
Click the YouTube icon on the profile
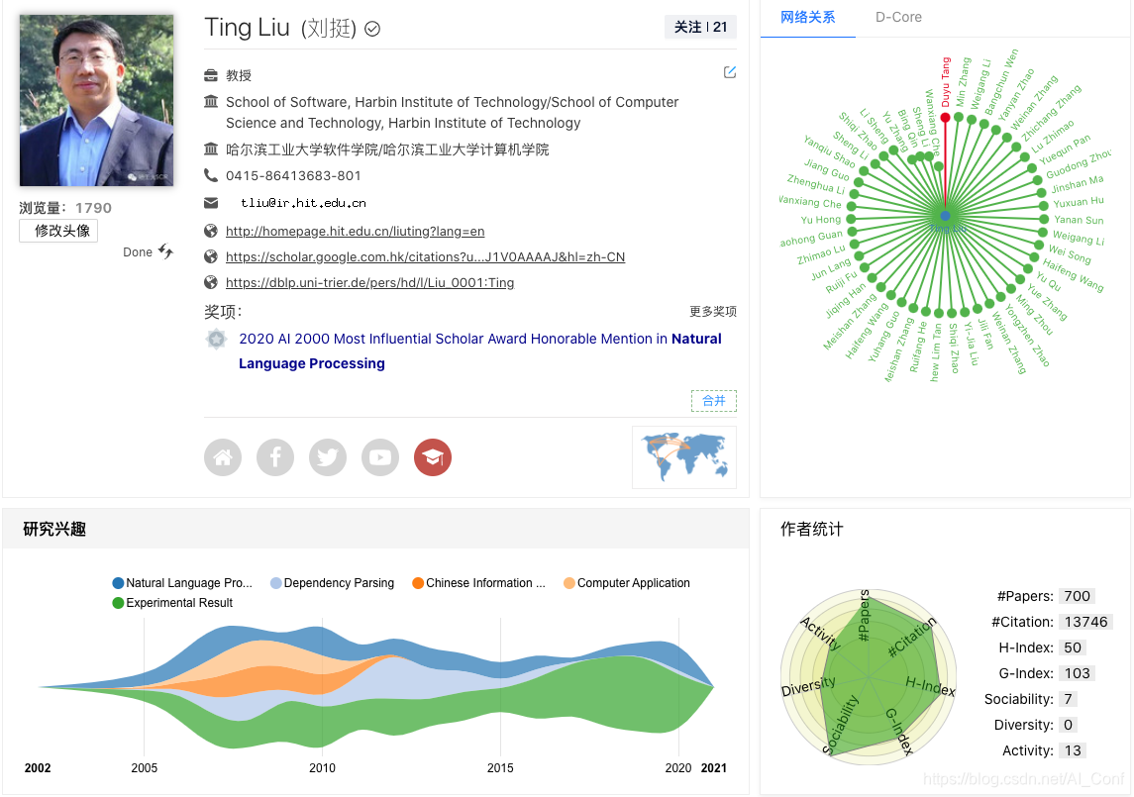click(x=380, y=456)
